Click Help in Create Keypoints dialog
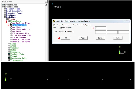 [118, 38]
